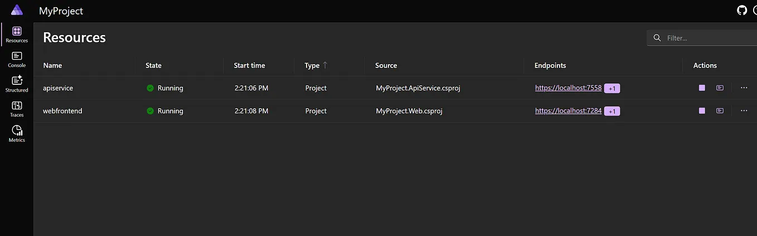The width and height of the screenshot is (757, 236).
Task: Click the Aspire logo icon
Action: pyautogui.click(x=17, y=10)
